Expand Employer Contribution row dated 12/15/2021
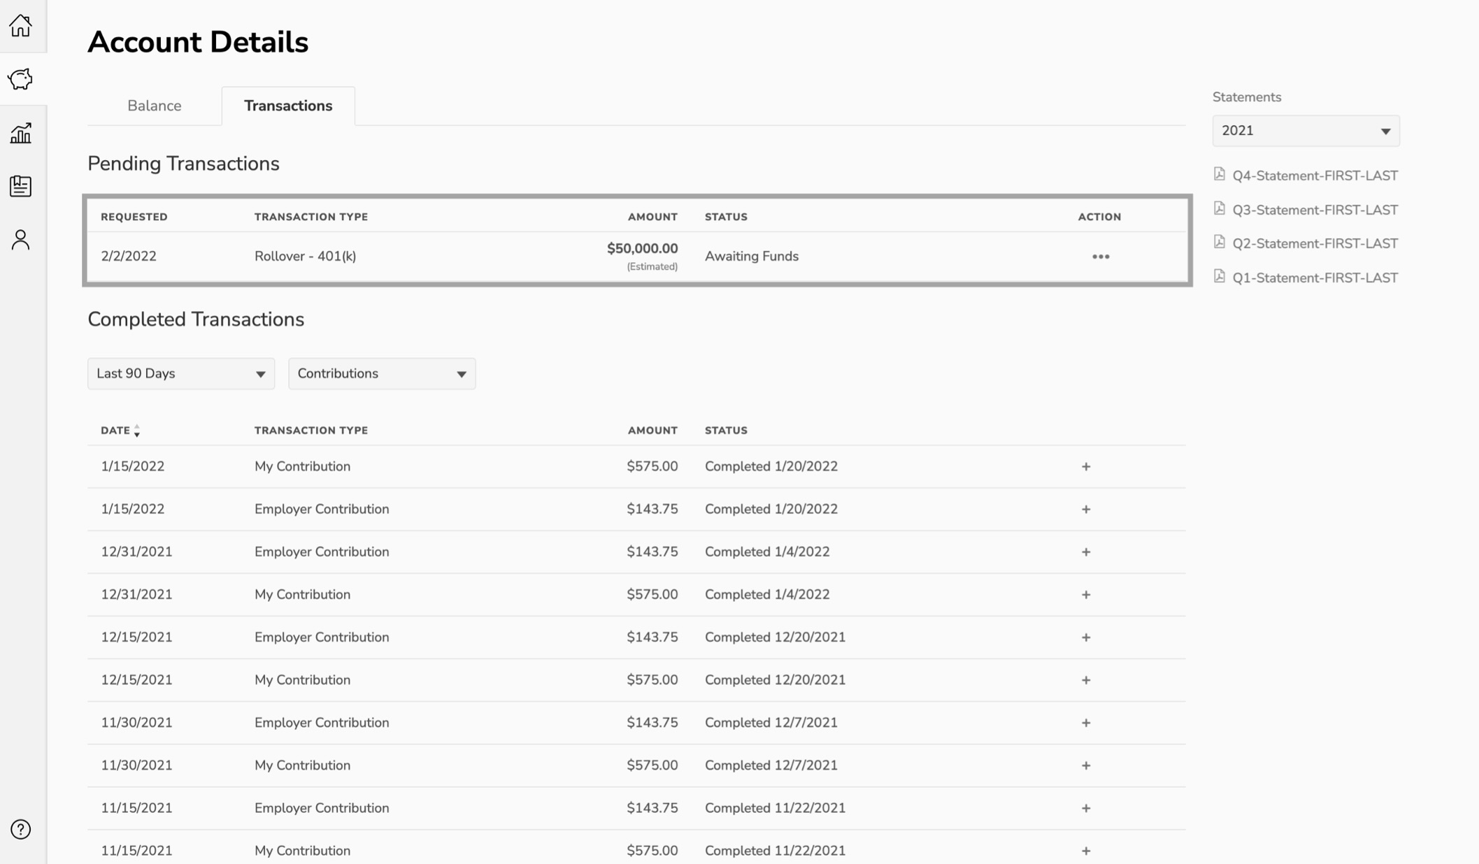 point(1086,637)
